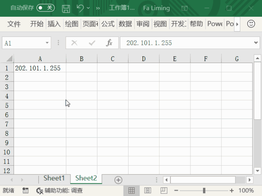
Task: Click the Save icon in title bar
Action: (x=66, y=8)
